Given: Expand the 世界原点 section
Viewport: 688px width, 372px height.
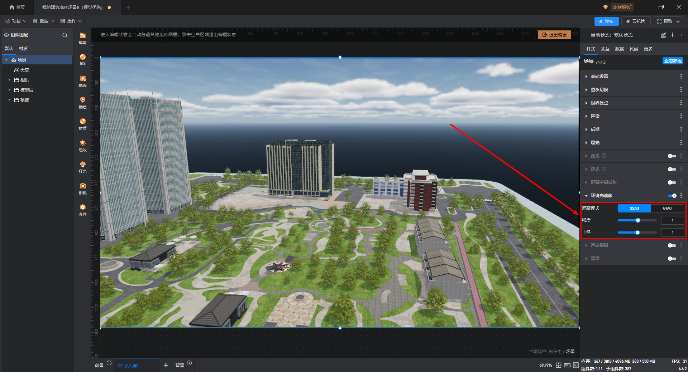Looking at the screenshot, I should (586, 103).
